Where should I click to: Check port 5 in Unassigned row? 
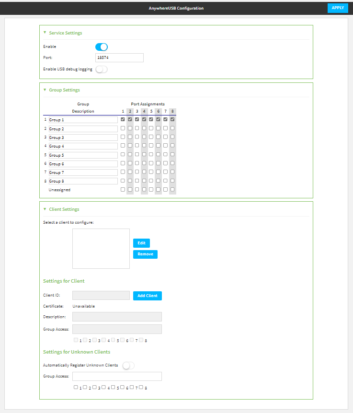[151, 189]
